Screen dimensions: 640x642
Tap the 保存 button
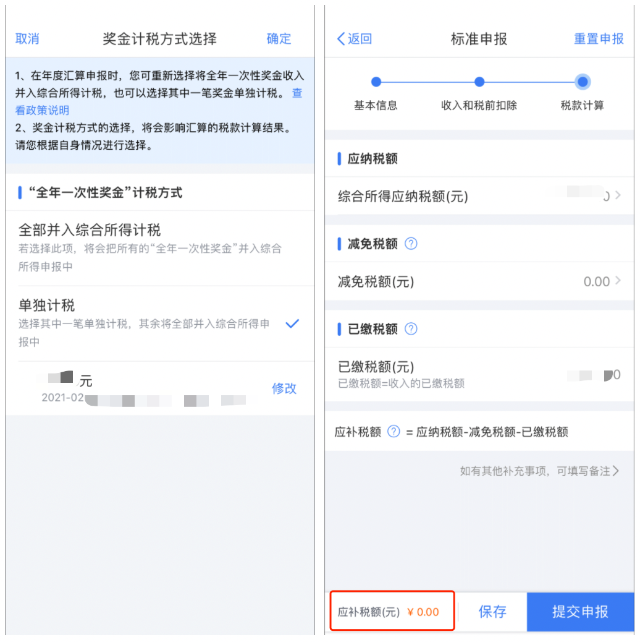pyautogui.click(x=492, y=612)
